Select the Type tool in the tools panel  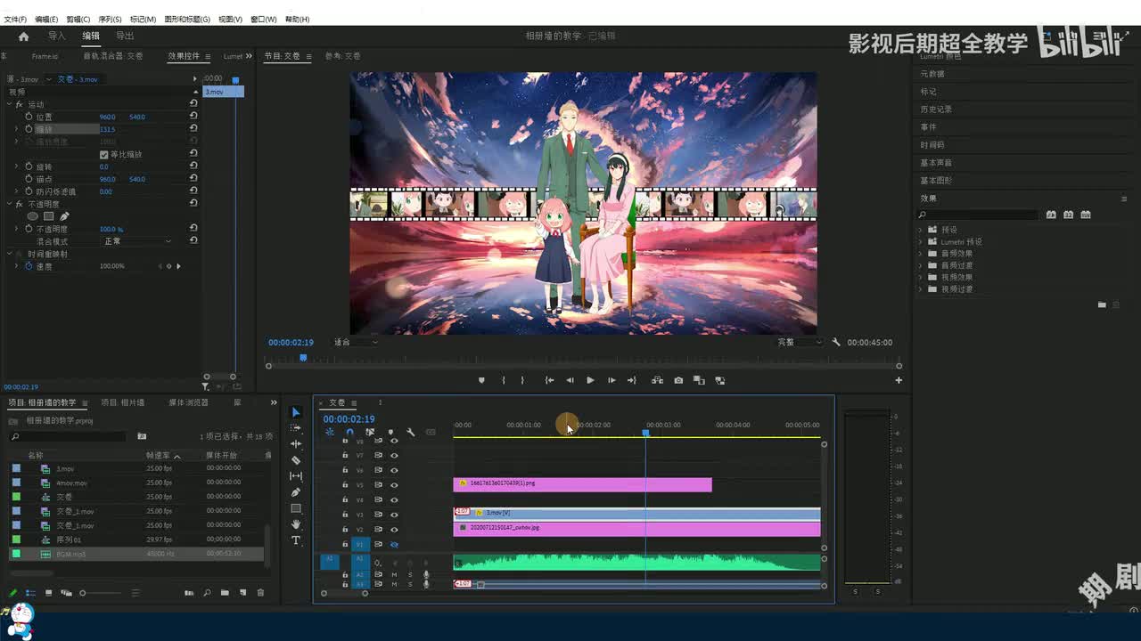click(x=296, y=540)
